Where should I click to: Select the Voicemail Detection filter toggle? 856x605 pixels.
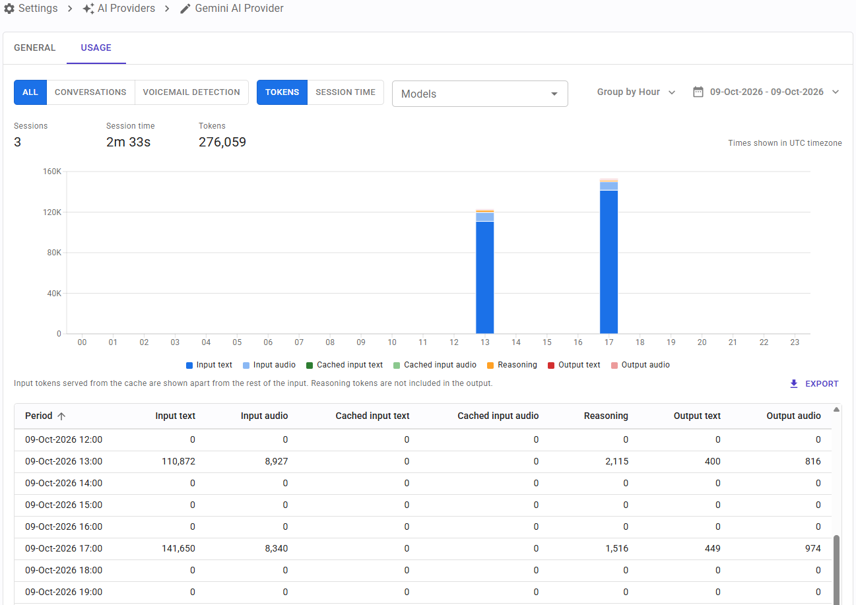191,92
